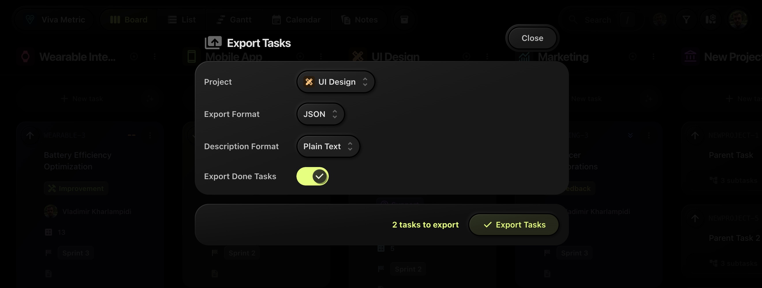
Task: Change the Export Format from JSON
Action: click(320, 114)
